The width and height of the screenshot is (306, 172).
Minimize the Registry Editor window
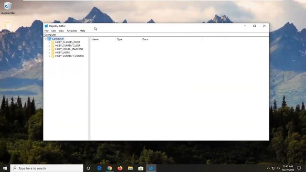(x=245, y=26)
